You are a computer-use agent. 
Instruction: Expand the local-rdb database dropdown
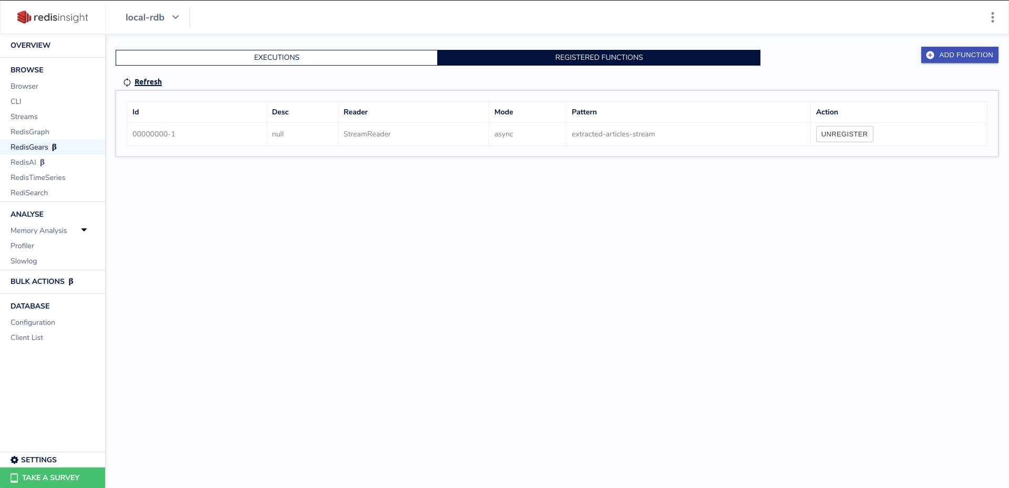[x=152, y=17]
